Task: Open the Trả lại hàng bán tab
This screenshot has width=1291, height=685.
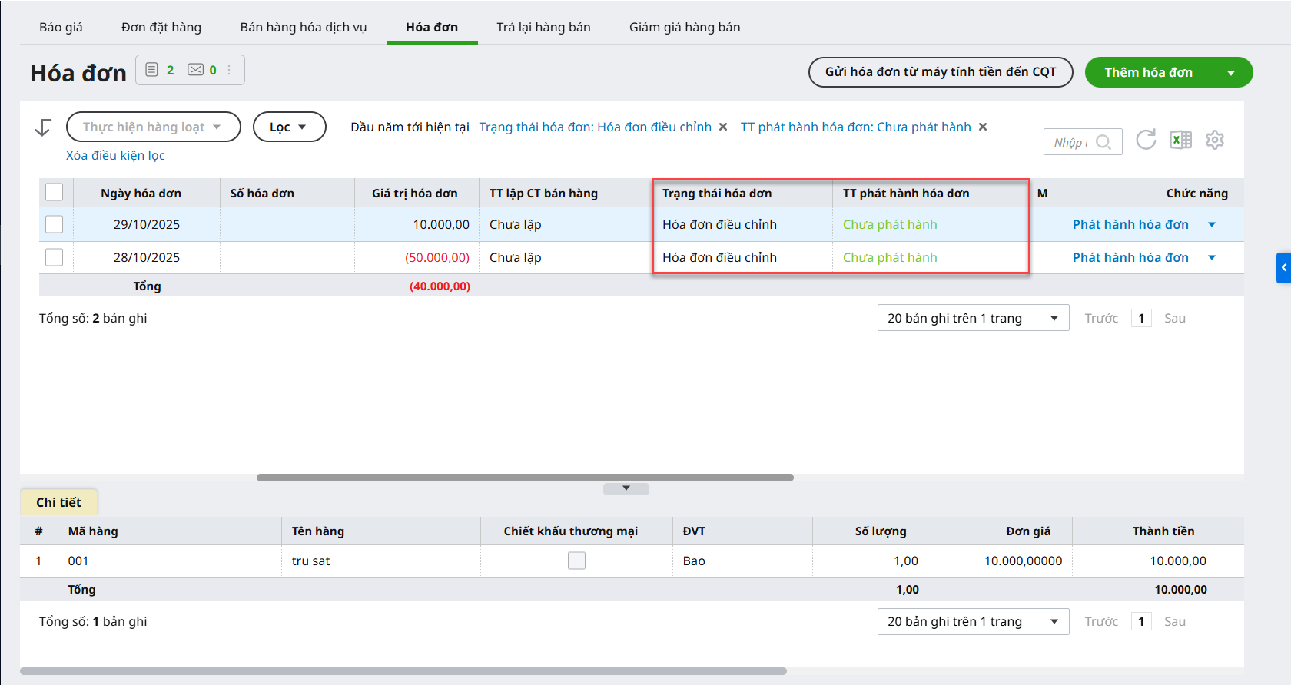Action: 543,27
